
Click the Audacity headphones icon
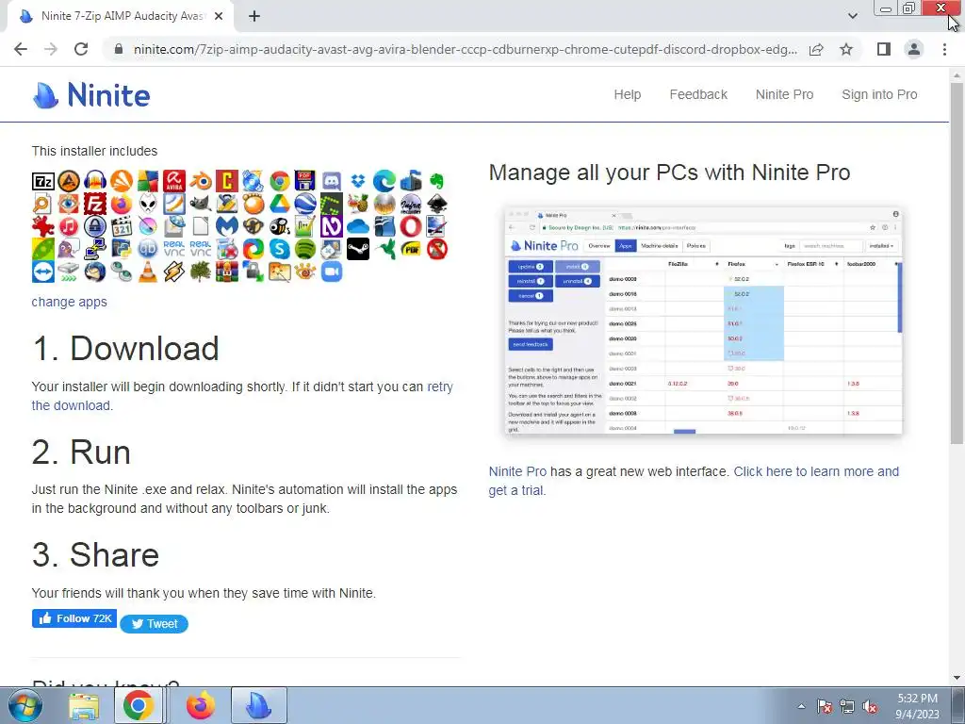tap(95, 181)
